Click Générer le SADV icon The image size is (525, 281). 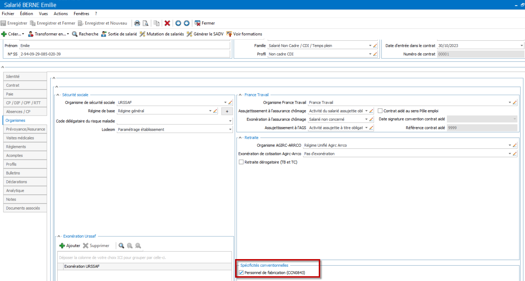[189, 34]
